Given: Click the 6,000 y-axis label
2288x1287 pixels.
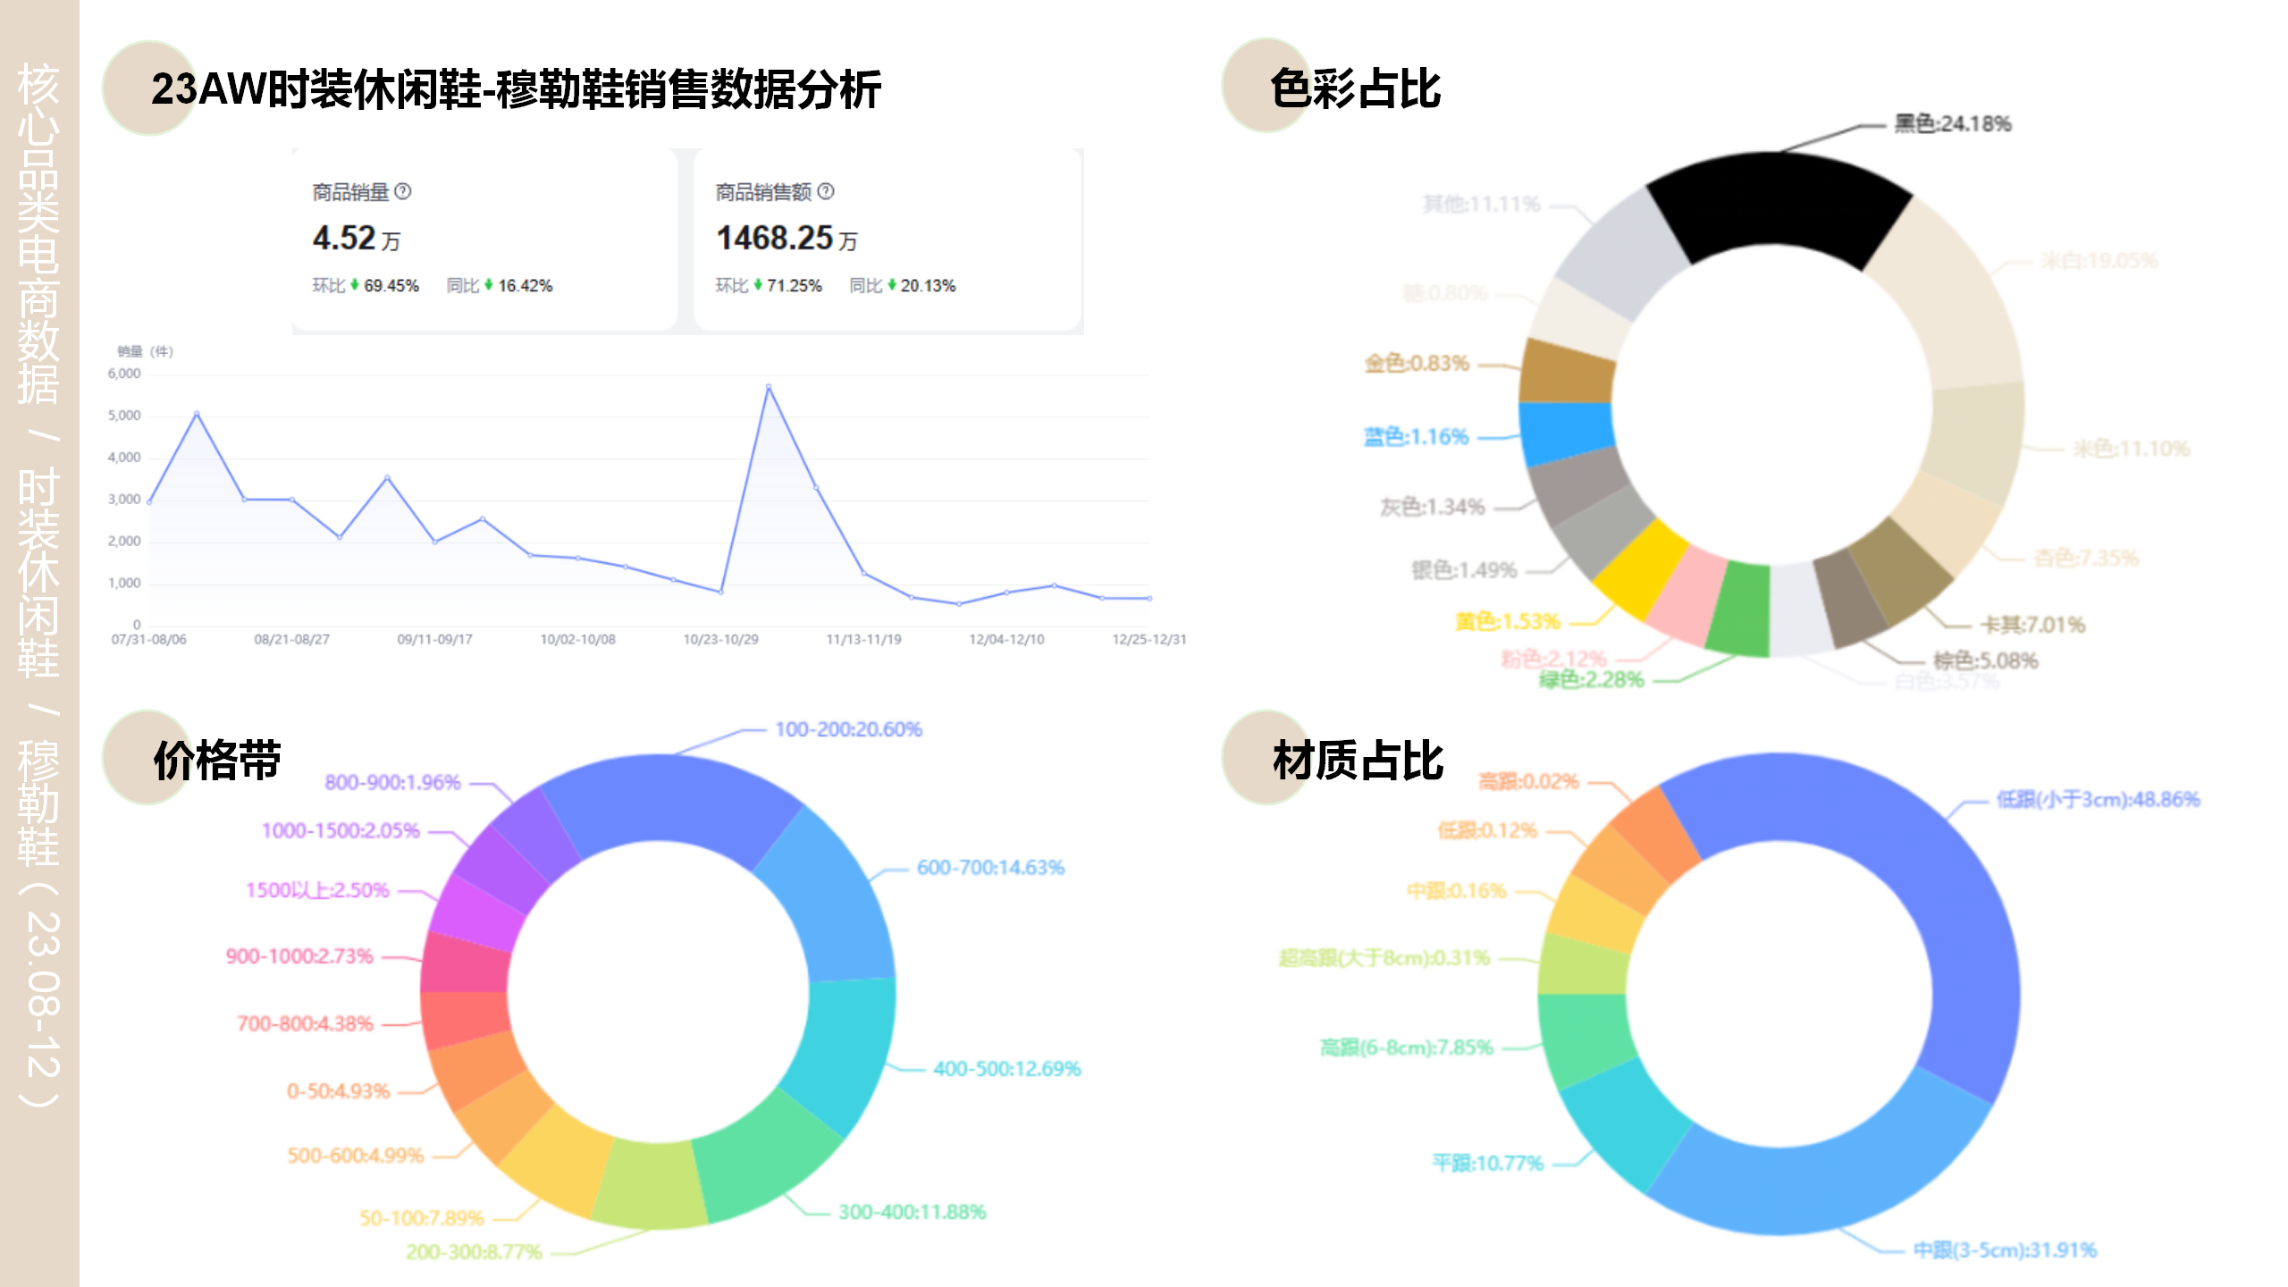Looking at the screenshot, I should pos(124,374).
